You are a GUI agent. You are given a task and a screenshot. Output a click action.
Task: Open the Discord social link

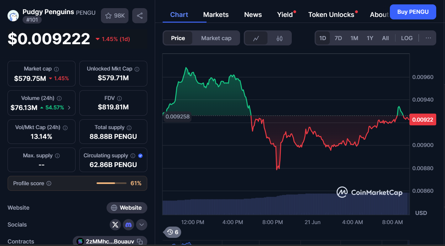pyautogui.click(x=128, y=225)
